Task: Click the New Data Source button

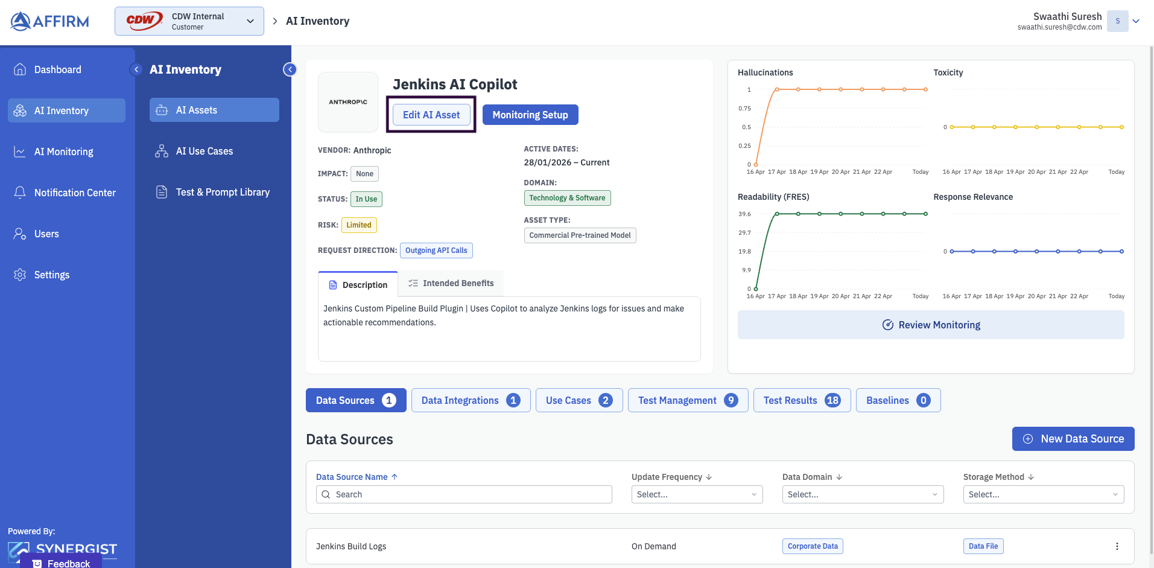Action: (x=1073, y=439)
